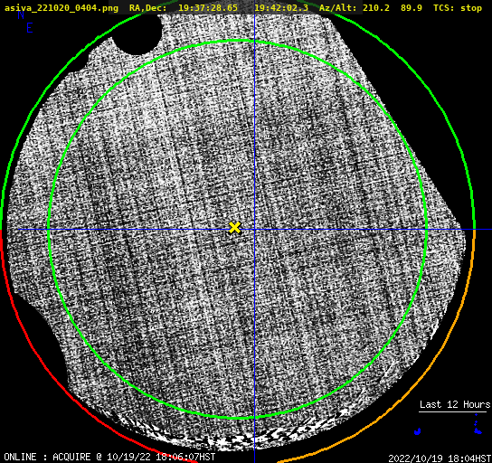
Task: Click the azimuth reading 210.2
Action: pos(376,8)
